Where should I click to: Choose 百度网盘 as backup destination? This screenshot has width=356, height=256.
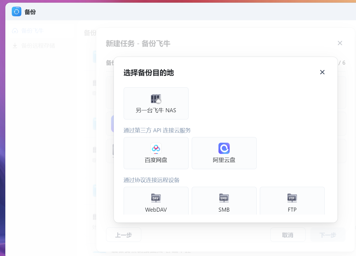pyautogui.click(x=156, y=153)
